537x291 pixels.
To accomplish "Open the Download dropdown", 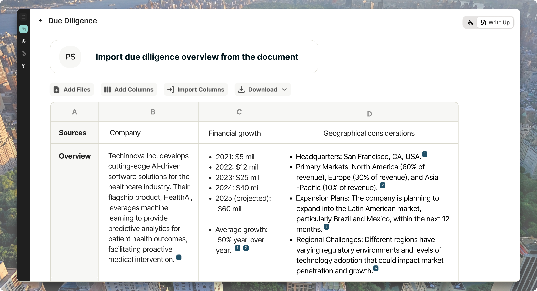I will click(x=262, y=89).
